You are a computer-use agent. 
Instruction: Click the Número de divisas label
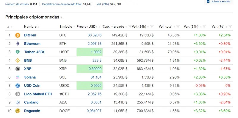point(18,4)
